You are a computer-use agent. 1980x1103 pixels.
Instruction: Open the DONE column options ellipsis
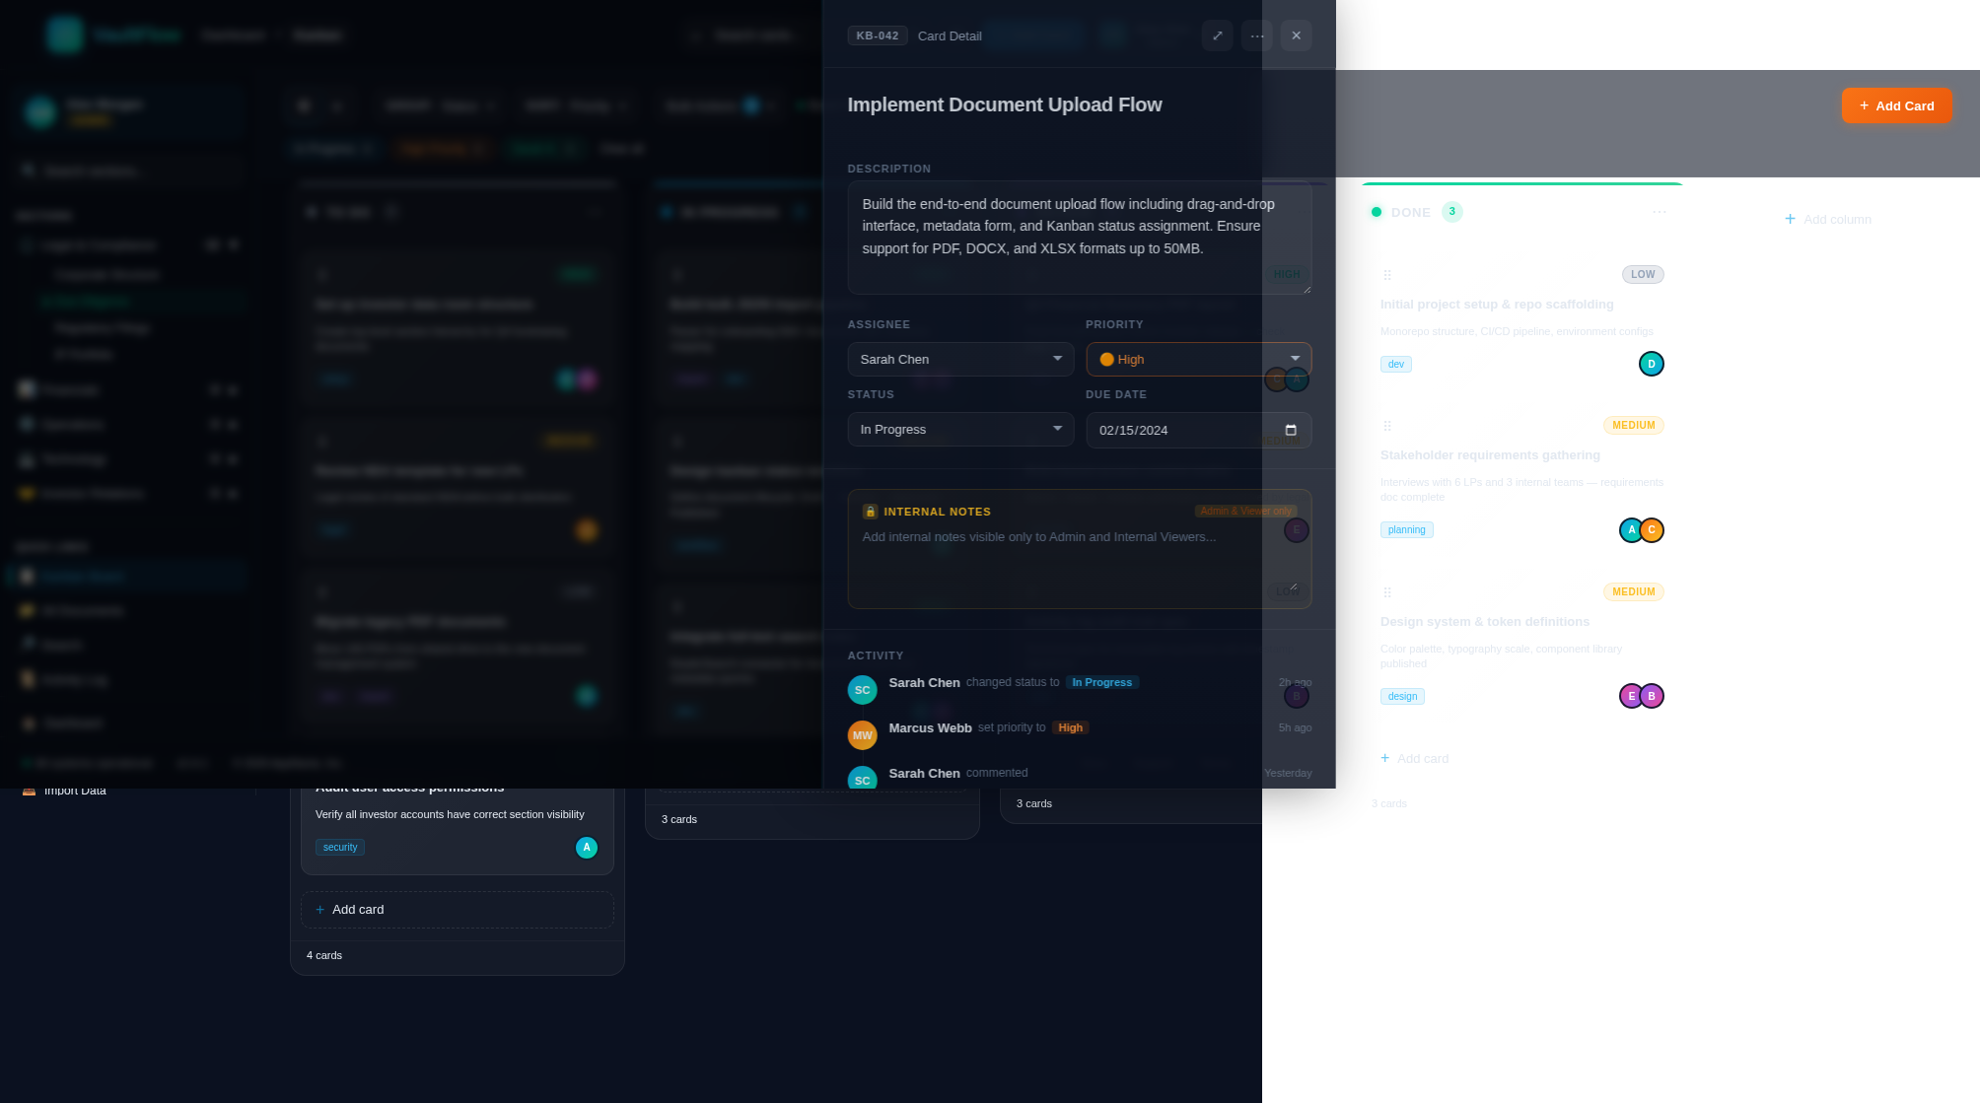1659,212
